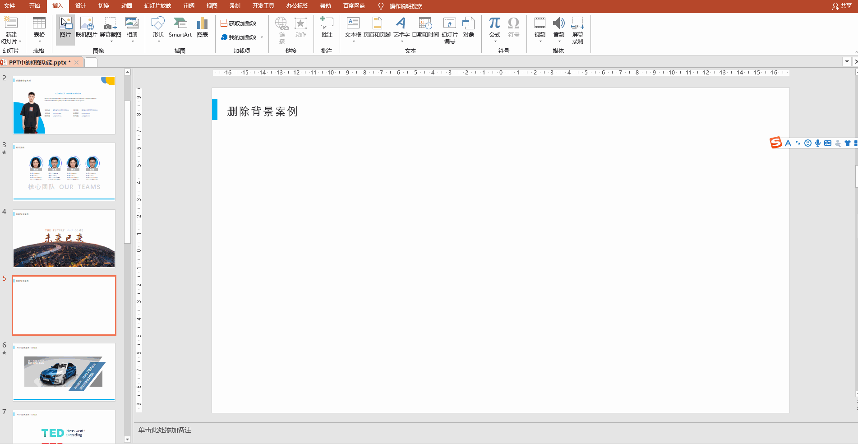The width and height of the screenshot is (858, 444).
Task: Click the 批注 comment icon
Action: tap(327, 28)
